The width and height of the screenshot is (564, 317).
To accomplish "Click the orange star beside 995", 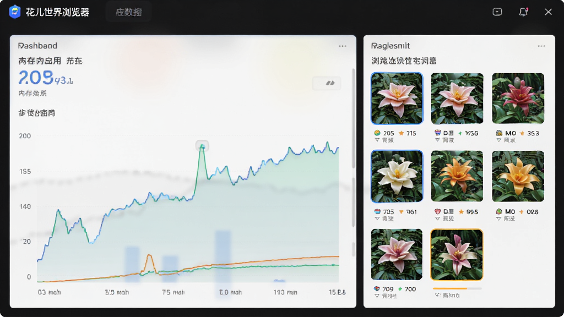I will click(461, 212).
